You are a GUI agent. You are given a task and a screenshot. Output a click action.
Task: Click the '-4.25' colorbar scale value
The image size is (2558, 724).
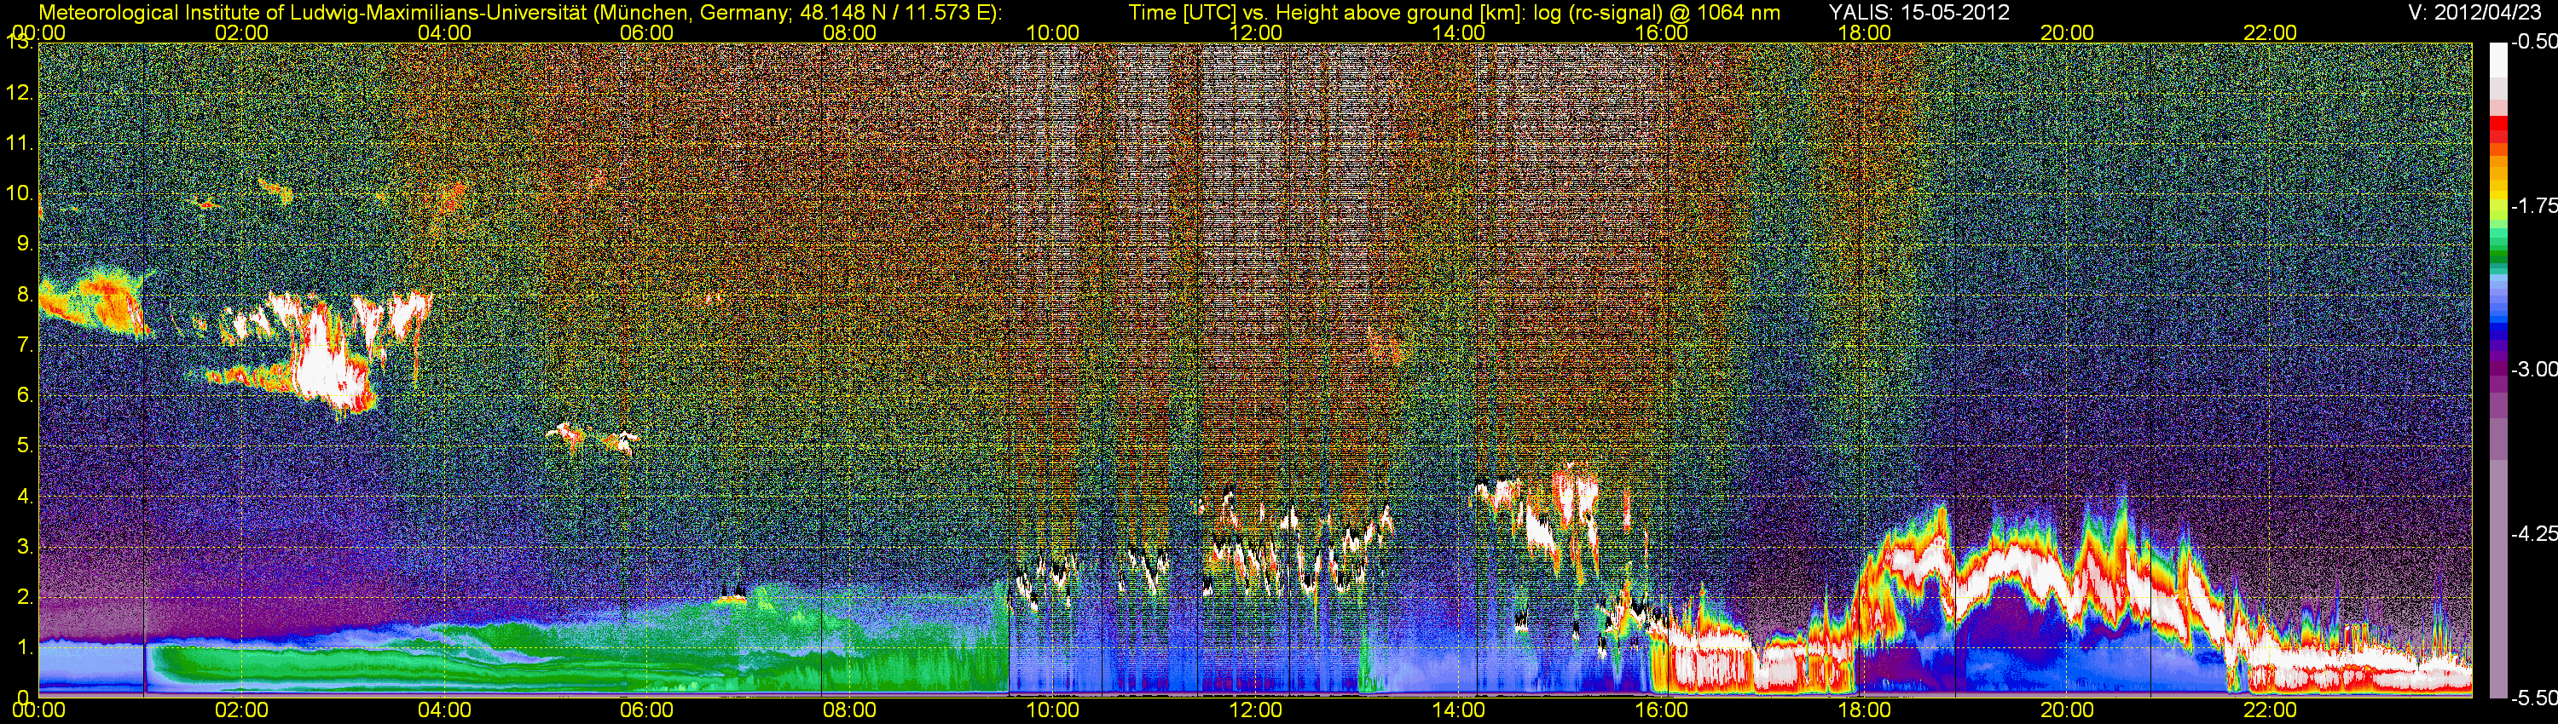coord(2533,533)
